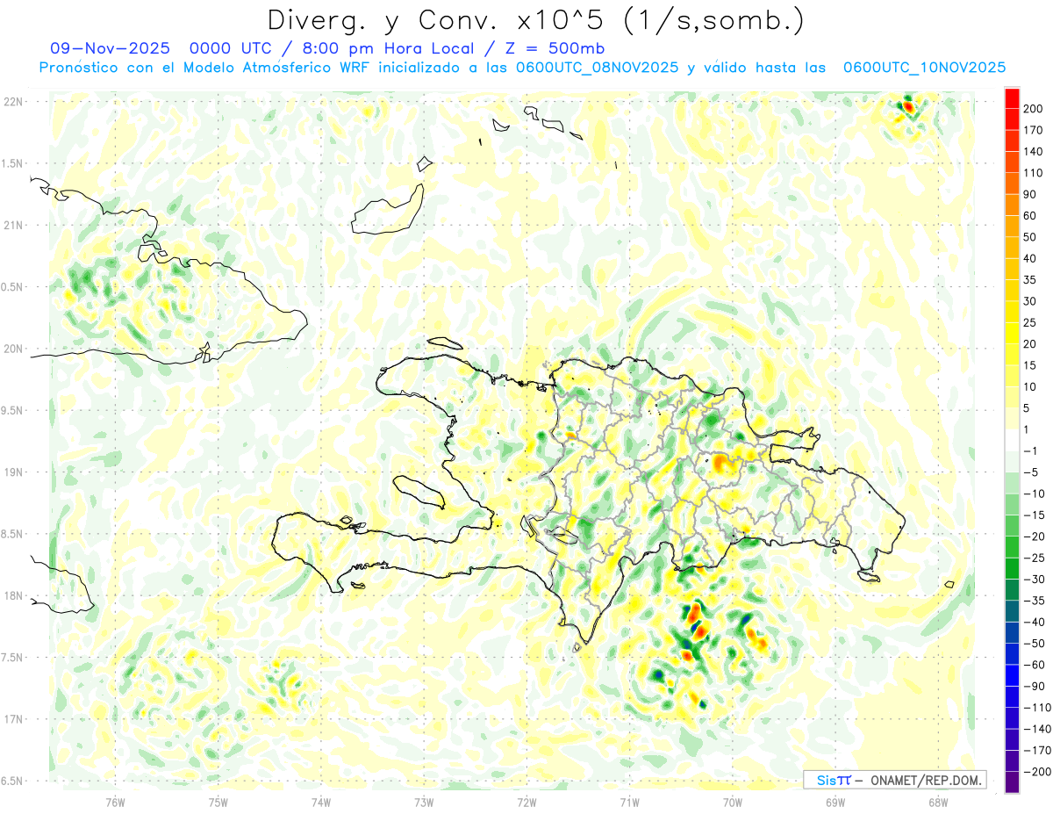Image resolution: width=1053 pixels, height=814 pixels.
Task: Click the title "Diverg. y Conv. x10^5"
Action: click(435, 19)
